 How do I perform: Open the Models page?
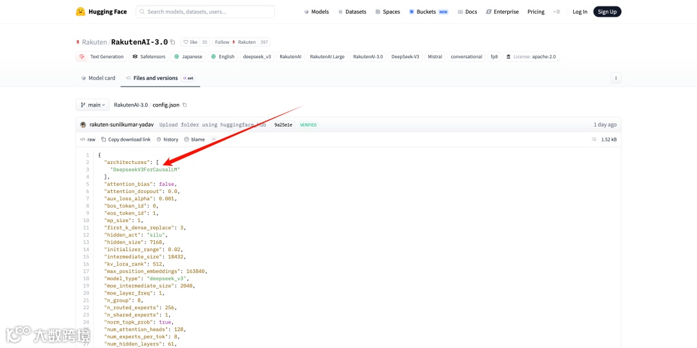[x=316, y=12]
